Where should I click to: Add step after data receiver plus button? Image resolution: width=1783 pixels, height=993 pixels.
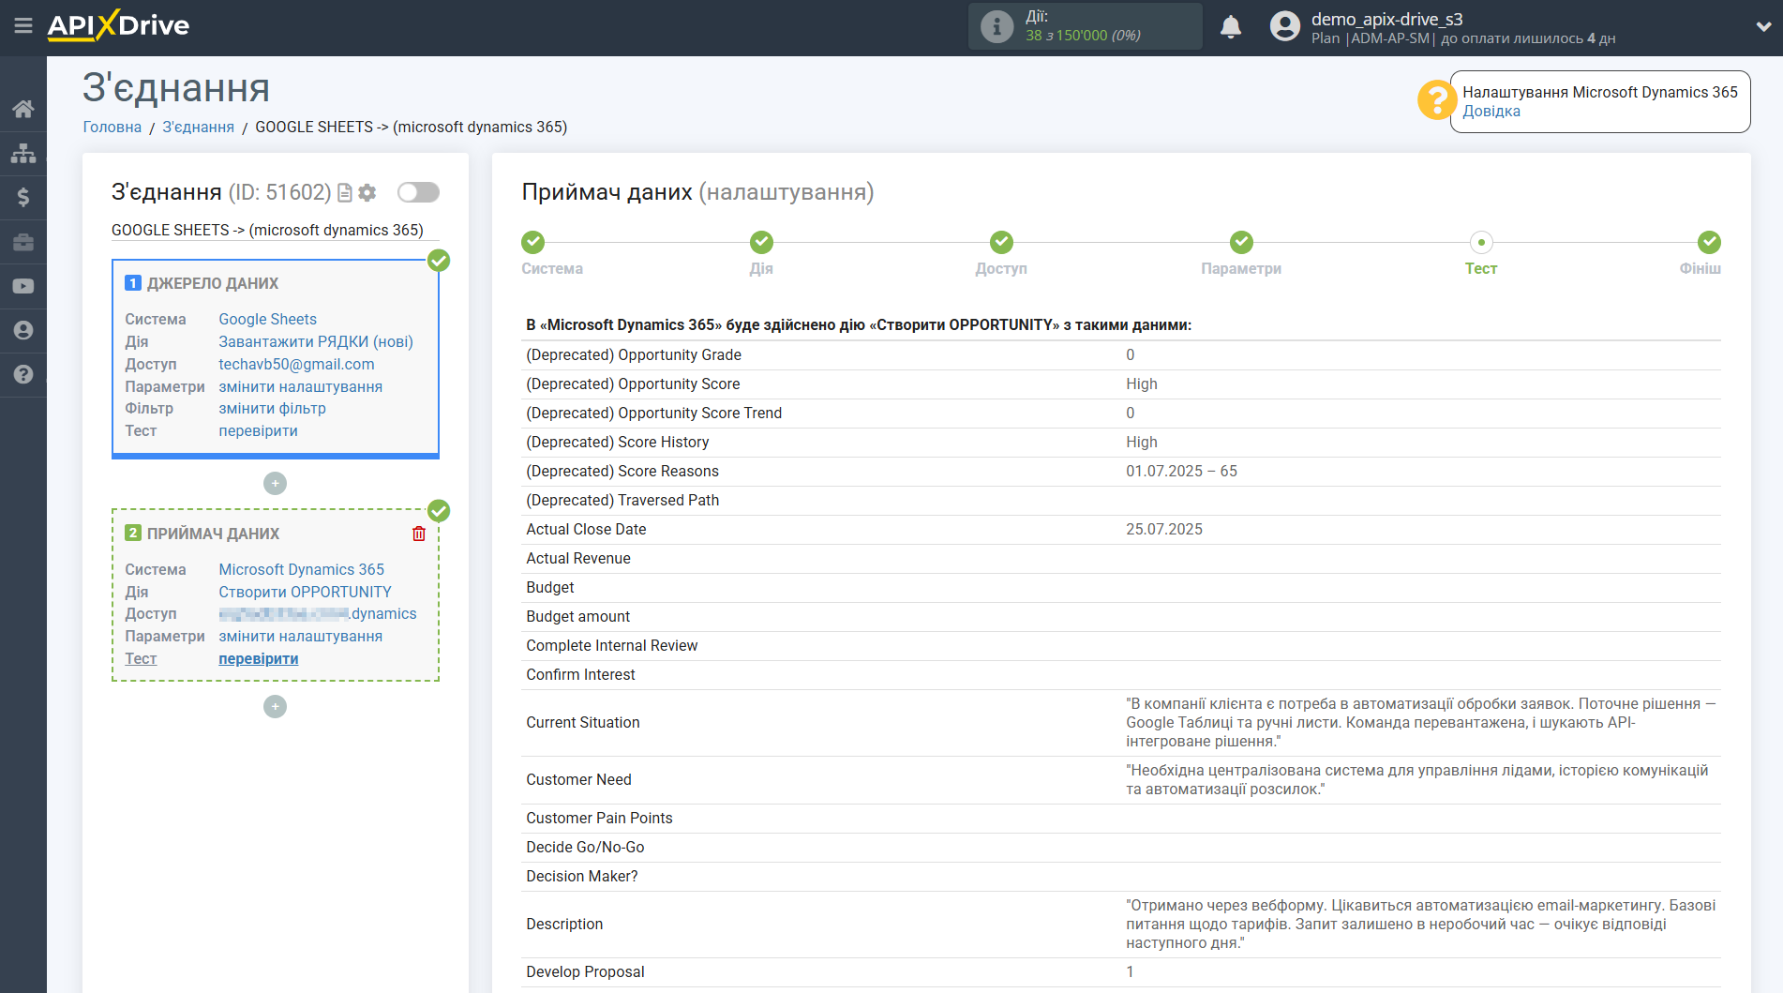tap(275, 706)
